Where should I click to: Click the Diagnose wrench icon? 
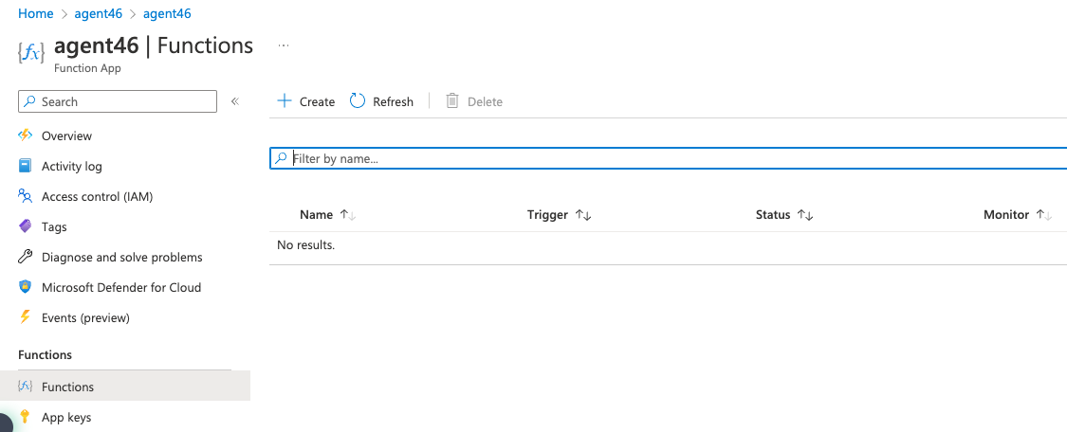(26, 257)
